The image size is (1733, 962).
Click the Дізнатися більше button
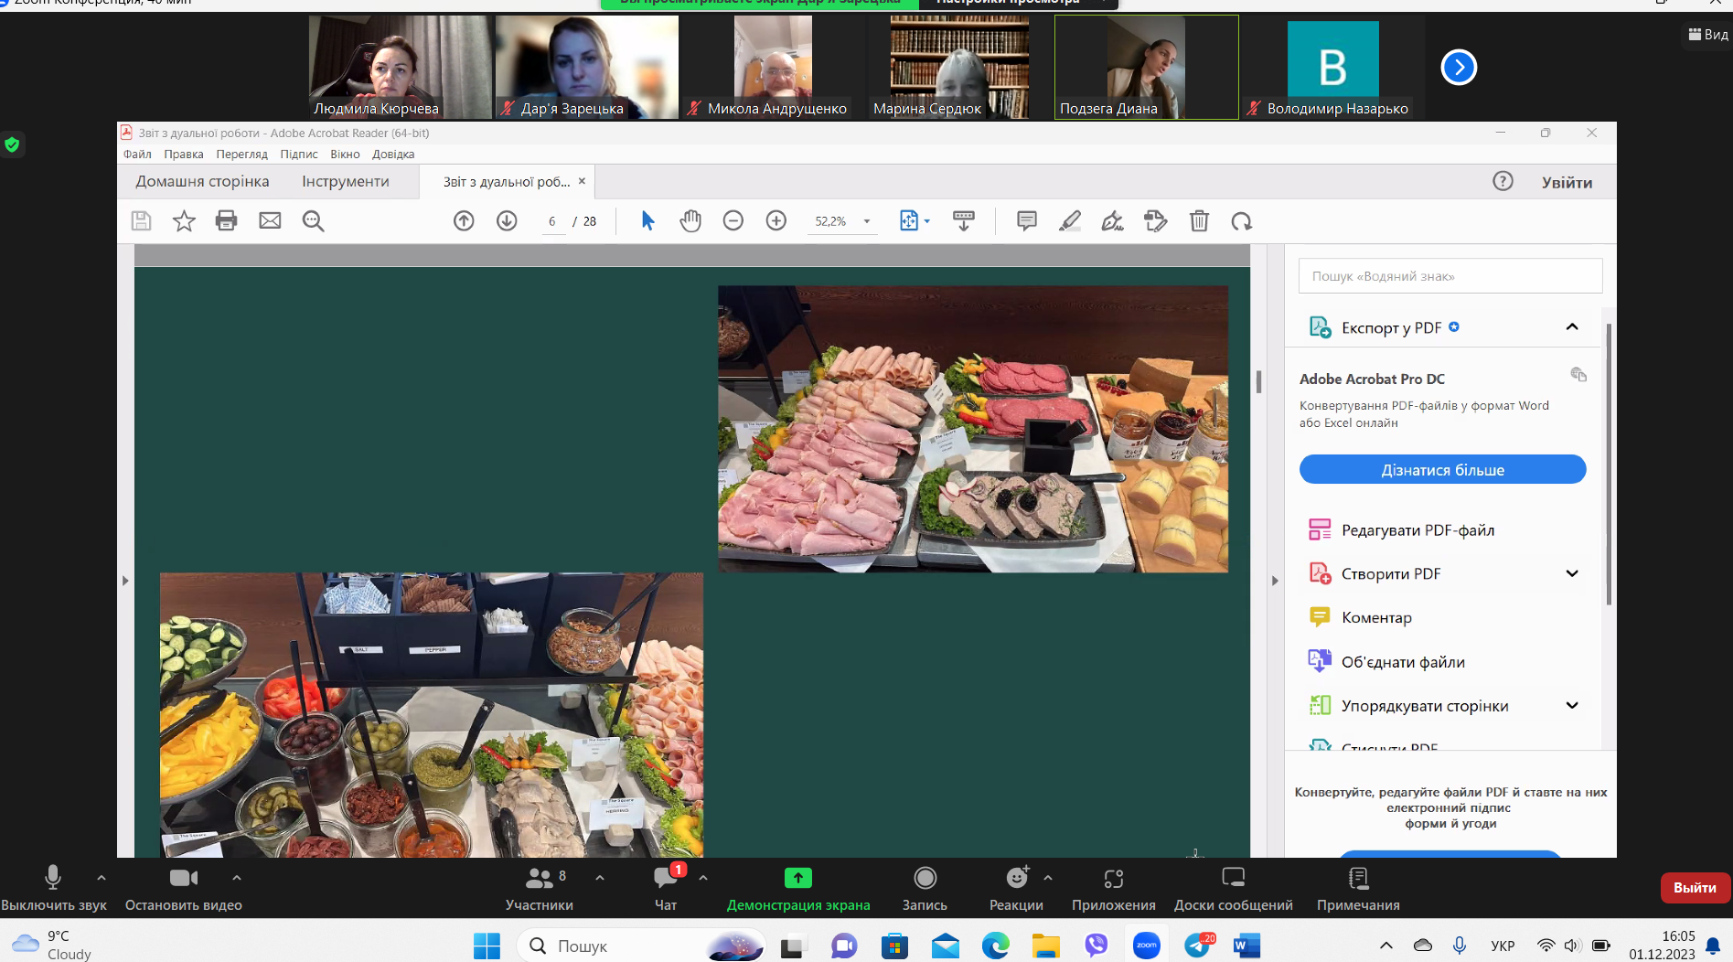1442,469
